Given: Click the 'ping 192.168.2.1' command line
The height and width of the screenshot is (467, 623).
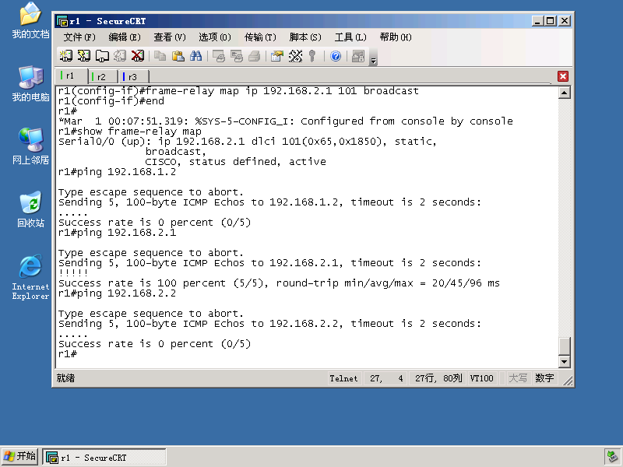Looking at the screenshot, I should (118, 233).
